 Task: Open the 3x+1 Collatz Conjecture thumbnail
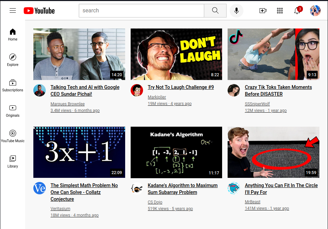79,152
